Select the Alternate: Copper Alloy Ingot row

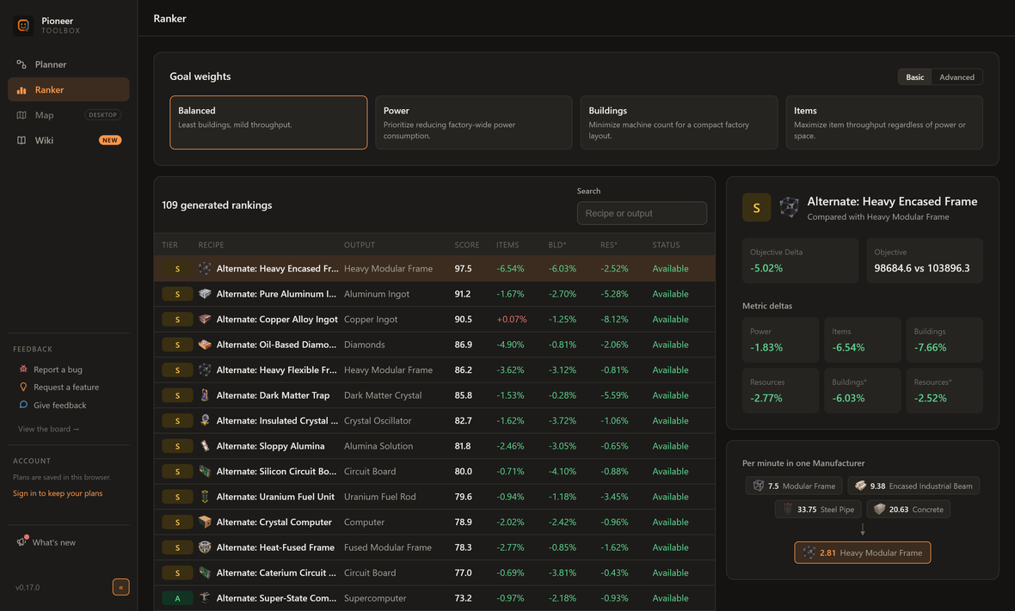click(434, 319)
